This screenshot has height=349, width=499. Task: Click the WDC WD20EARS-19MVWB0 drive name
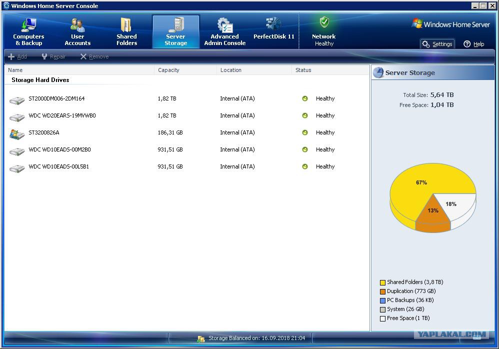tap(62, 115)
